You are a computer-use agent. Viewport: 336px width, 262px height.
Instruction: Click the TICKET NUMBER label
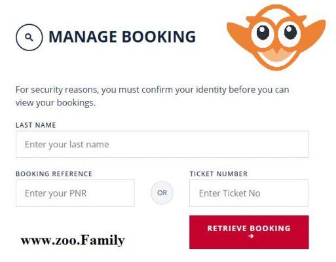point(219,174)
